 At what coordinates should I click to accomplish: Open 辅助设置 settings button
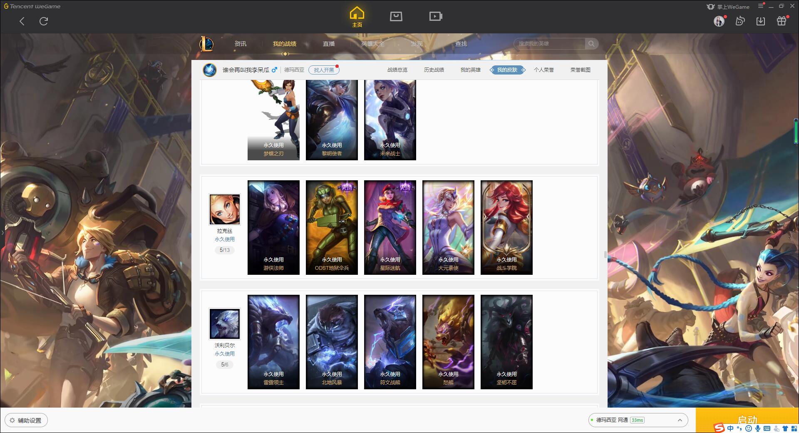pos(26,421)
